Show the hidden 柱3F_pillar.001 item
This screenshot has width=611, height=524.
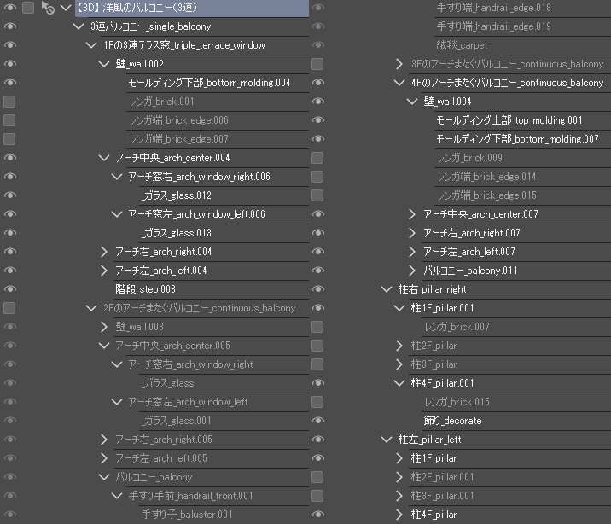317,496
